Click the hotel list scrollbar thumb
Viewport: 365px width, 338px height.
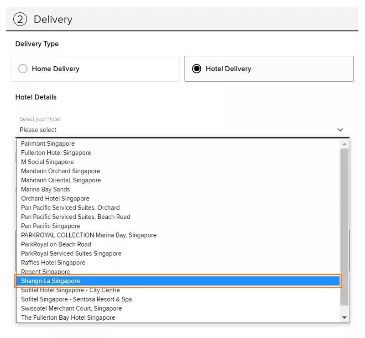[x=344, y=227]
